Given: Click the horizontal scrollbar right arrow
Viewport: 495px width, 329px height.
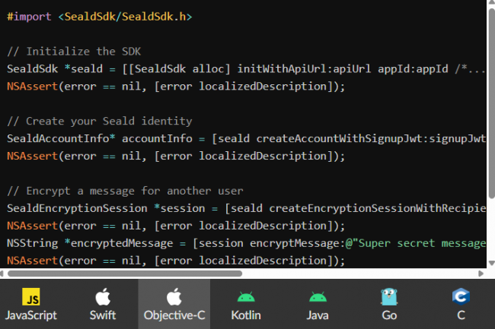Looking at the screenshot, I should point(480,273).
